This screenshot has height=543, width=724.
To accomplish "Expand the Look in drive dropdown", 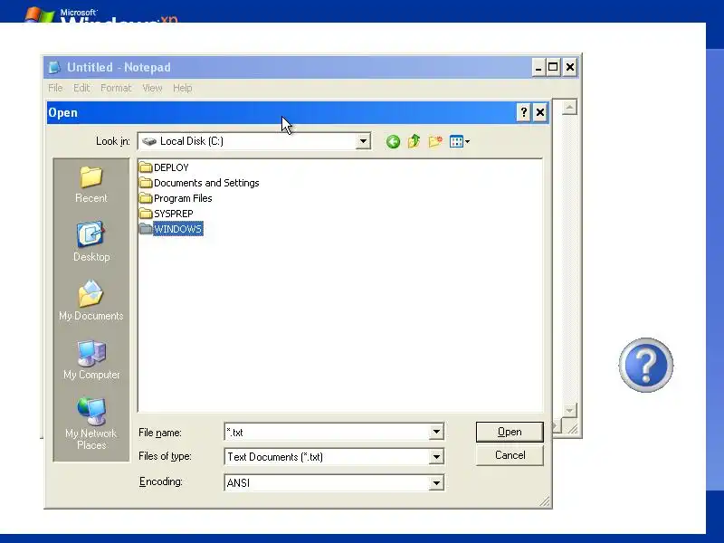I will [363, 141].
